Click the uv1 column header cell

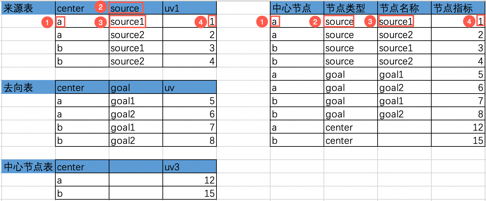point(189,9)
